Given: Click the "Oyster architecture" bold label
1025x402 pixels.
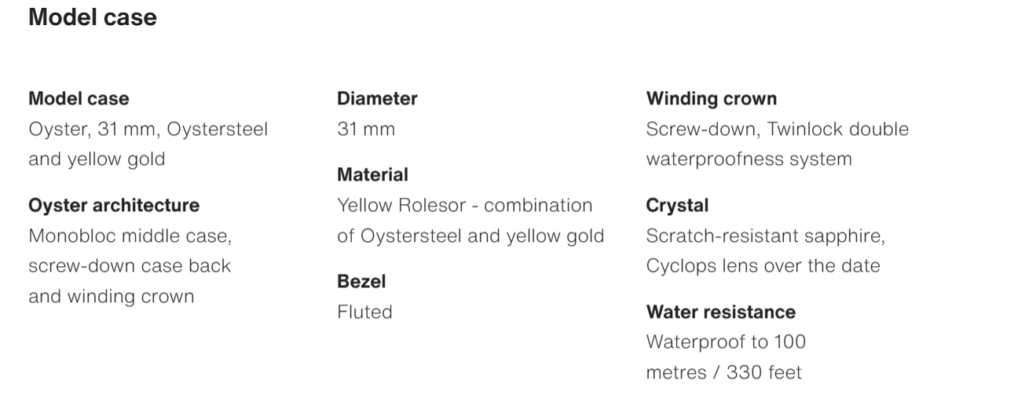Looking at the screenshot, I should tap(114, 206).
